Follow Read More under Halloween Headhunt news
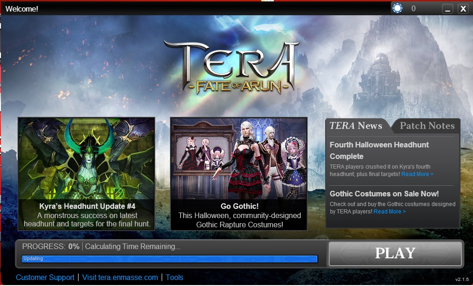473x286 pixels. pyautogui.click(x=417, y=174)
